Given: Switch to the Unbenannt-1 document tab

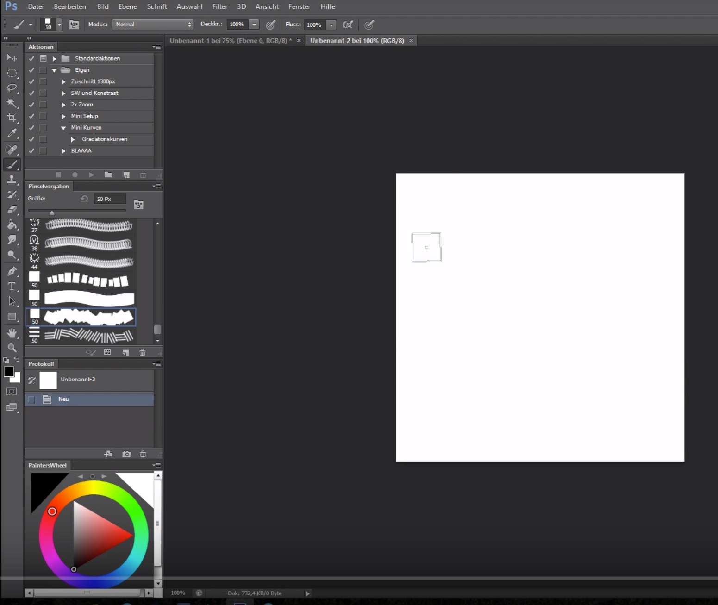Looking at the screenshot, I should click(230, 41).
